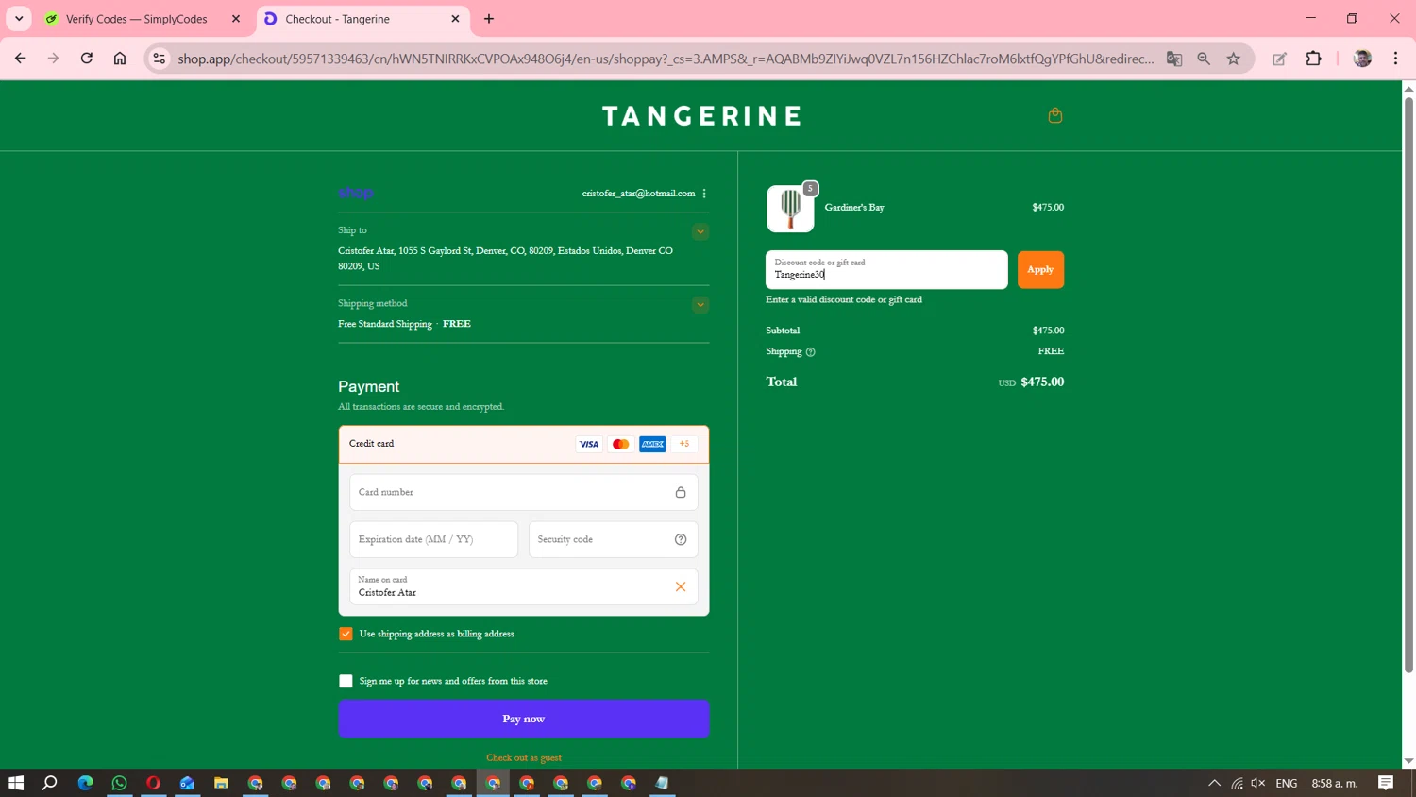Show hidden system tray icons
The width and height of the screenshot is (1416, 797).
[x=1214, y=783]
